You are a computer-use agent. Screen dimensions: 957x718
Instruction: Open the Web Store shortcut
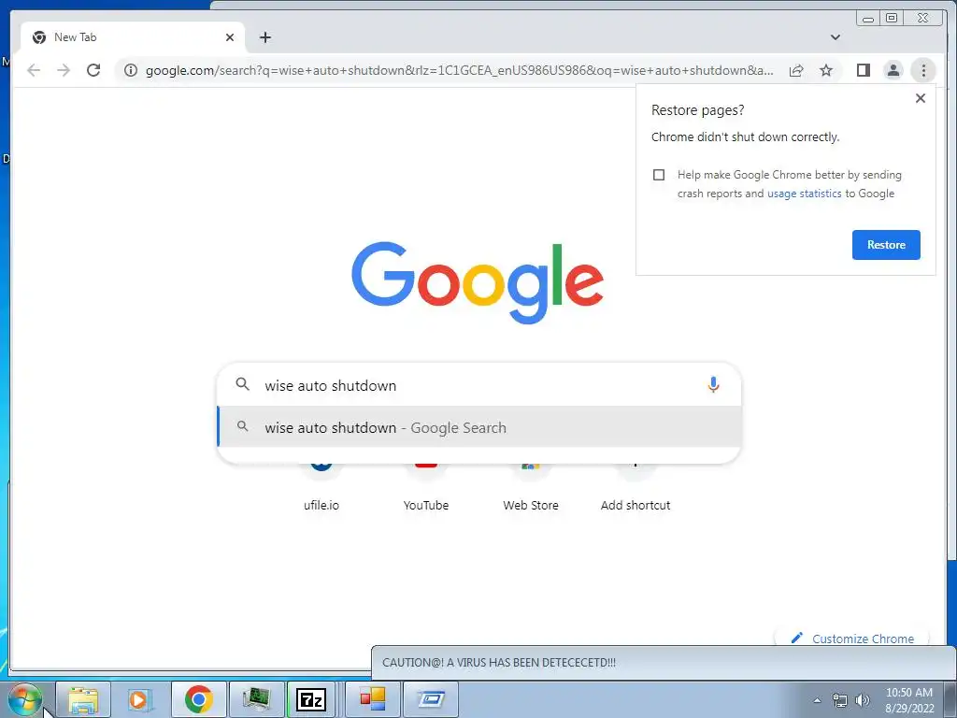(x=531, y=485)
